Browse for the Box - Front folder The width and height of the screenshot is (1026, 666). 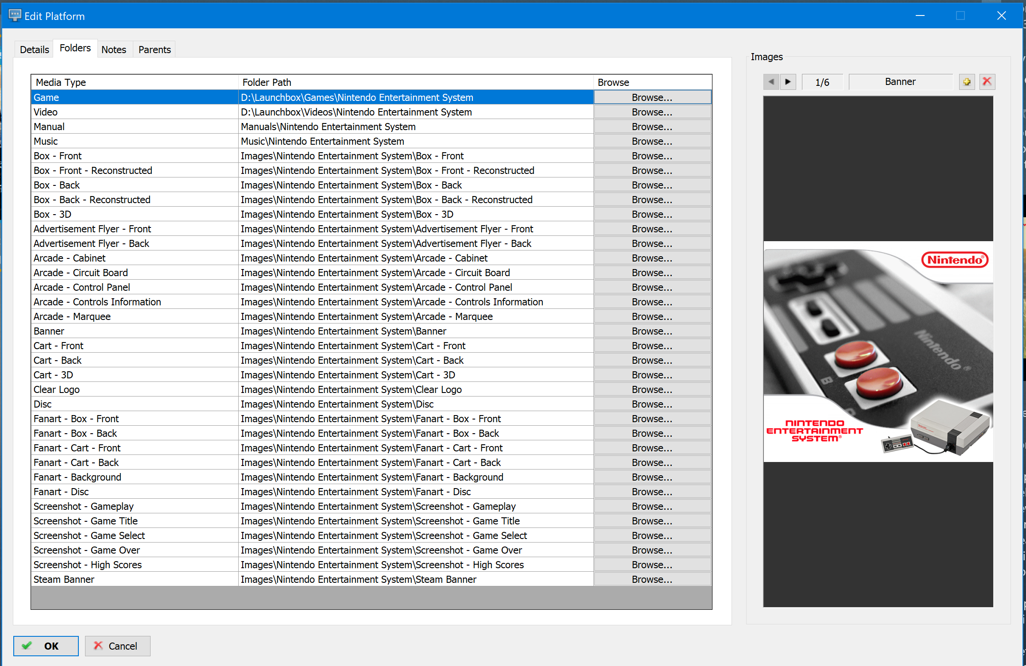tap(652, 156)
